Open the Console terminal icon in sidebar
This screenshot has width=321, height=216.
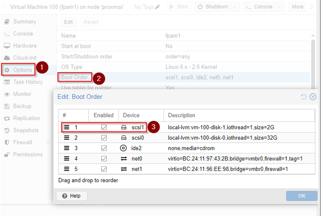click(7, 34)
